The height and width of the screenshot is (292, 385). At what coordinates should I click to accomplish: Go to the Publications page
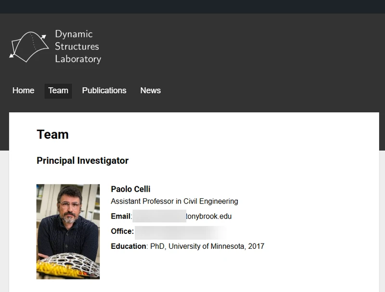(104, 91)
